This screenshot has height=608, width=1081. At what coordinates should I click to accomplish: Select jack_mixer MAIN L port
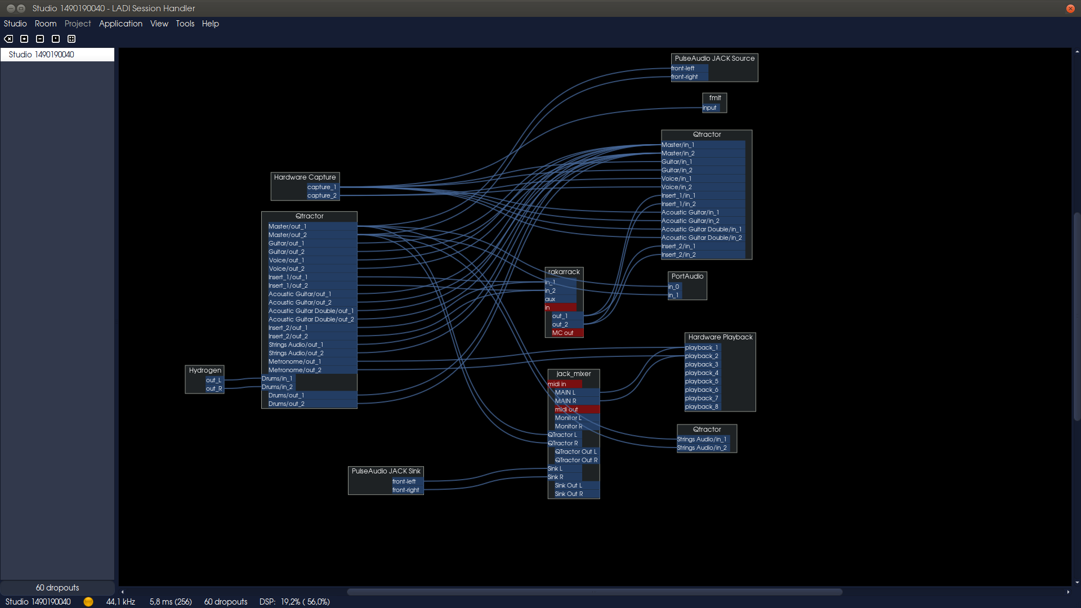point(577,393)
